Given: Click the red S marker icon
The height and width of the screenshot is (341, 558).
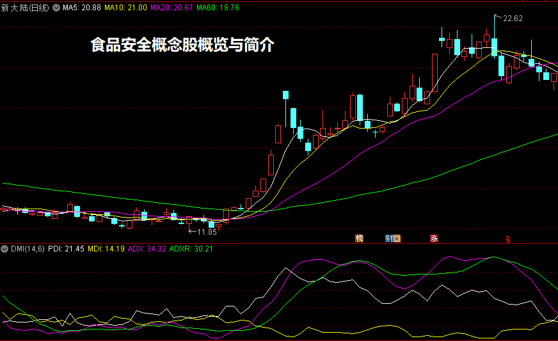Looking at the screenshot, I should 508,239.
